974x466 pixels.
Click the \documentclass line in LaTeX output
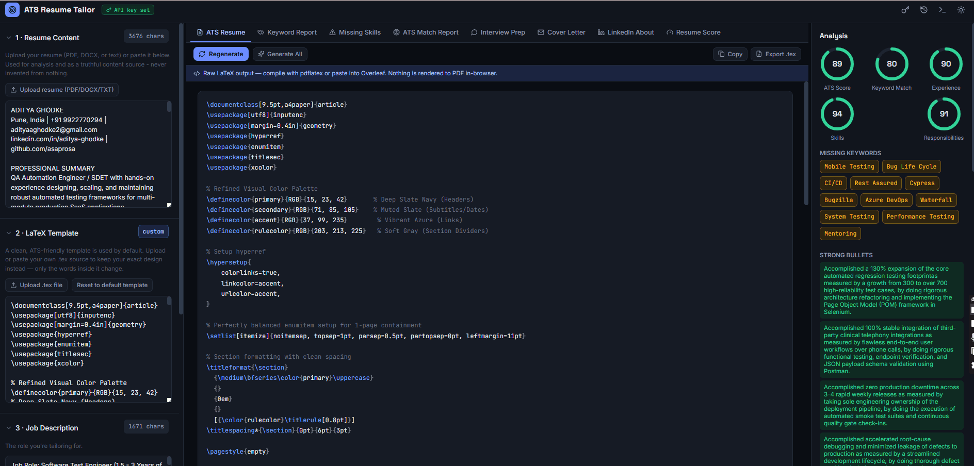click(277, 105)
